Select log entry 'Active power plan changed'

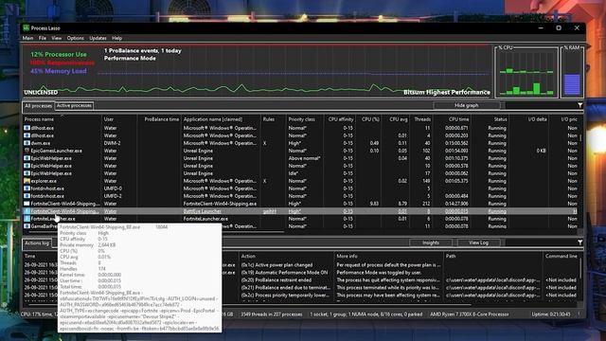276,265
